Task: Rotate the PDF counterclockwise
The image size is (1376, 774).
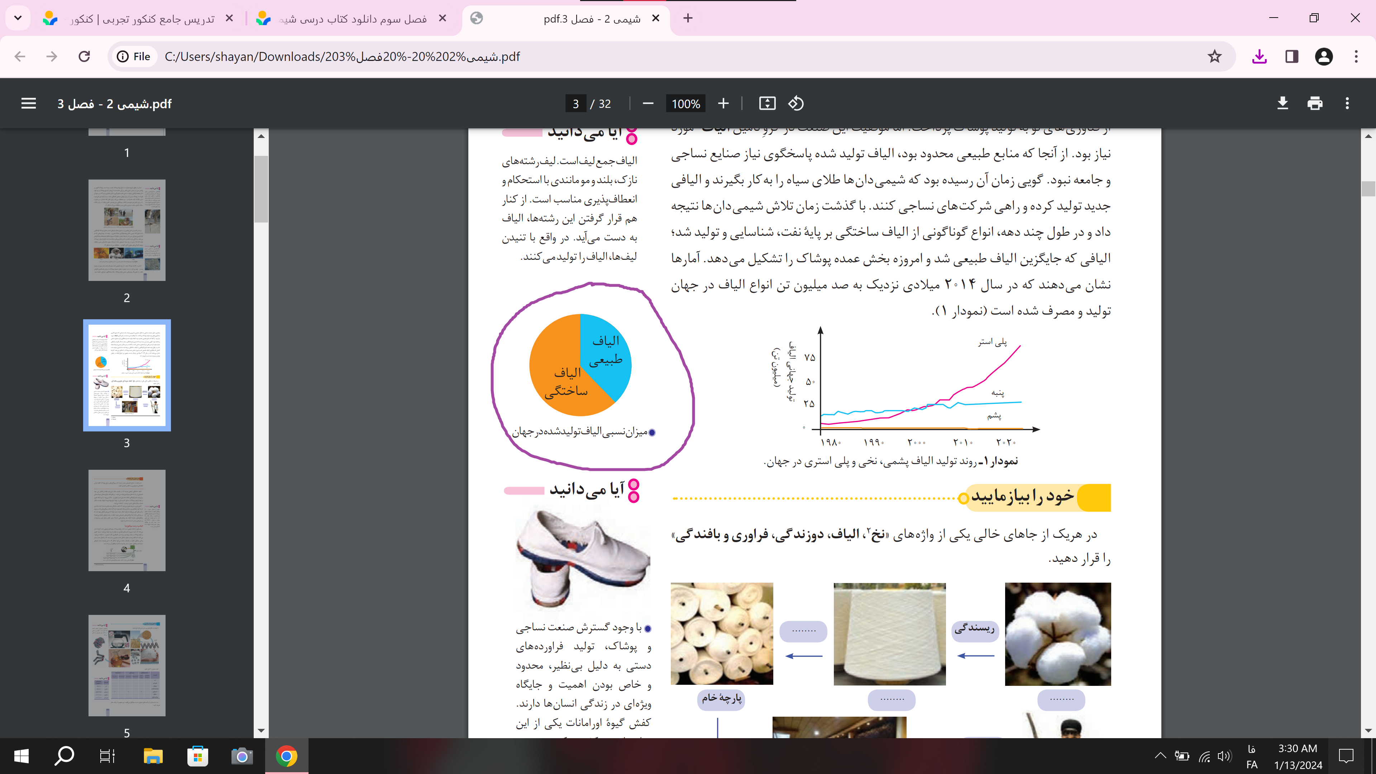Action: pyautogui.click(x=796, y=104)
